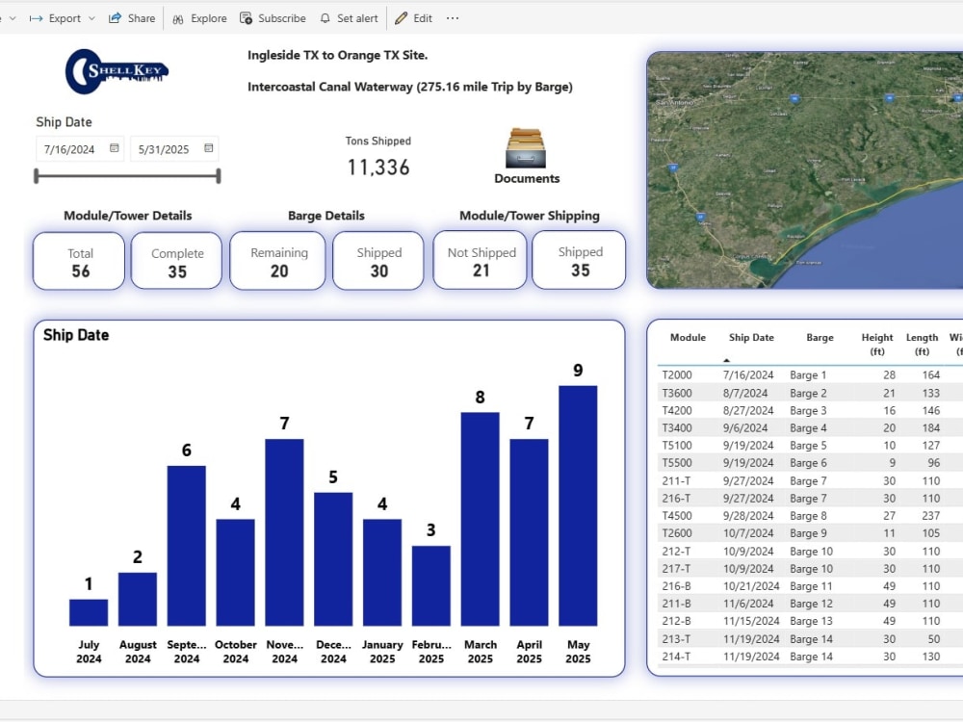The height and width of the screenshot is (722, 963).
Task: Click the August 2024 bar
Action: tap(138, 599)
